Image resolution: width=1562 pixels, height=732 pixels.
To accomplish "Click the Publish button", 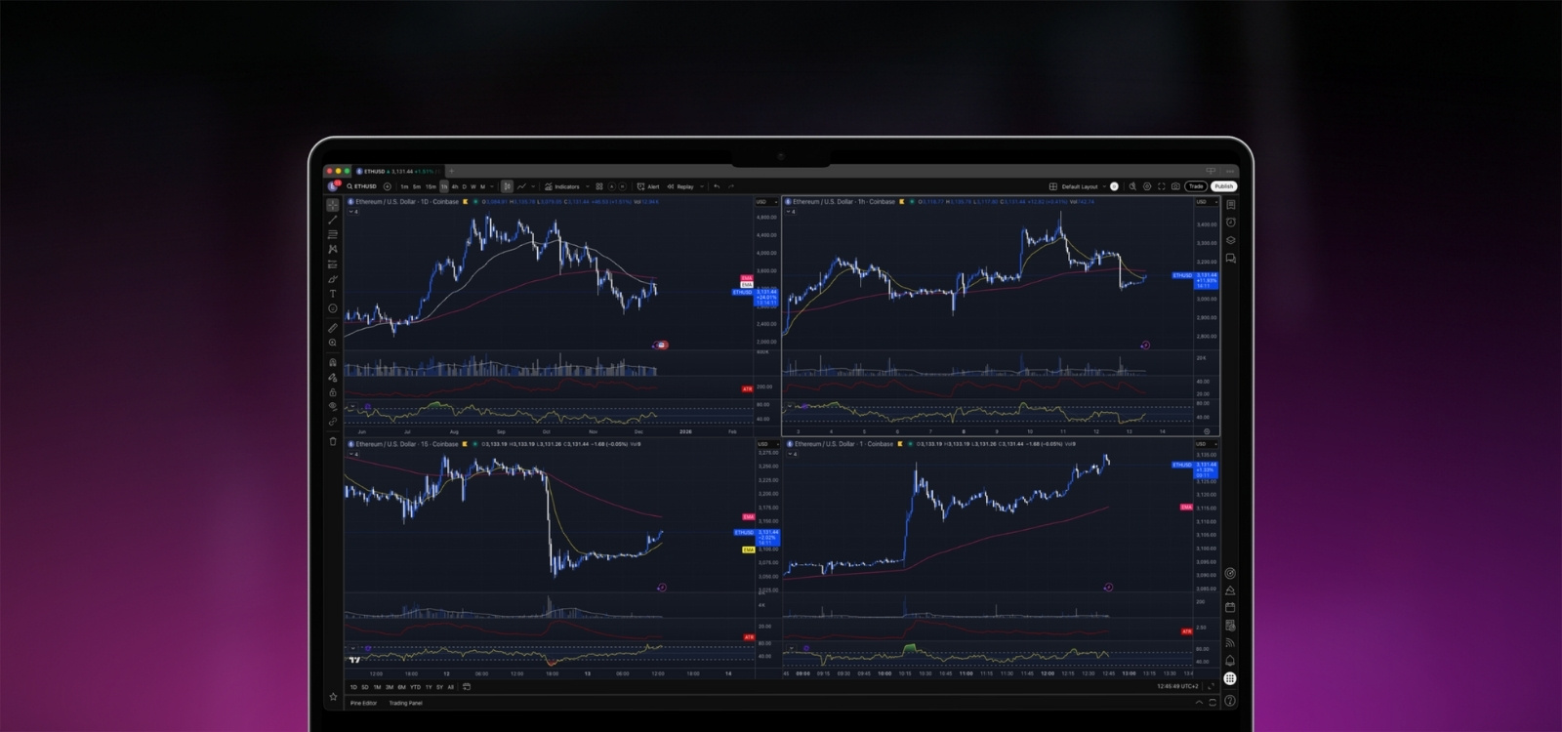I will pyautogui.click(x=1223, y=186).
